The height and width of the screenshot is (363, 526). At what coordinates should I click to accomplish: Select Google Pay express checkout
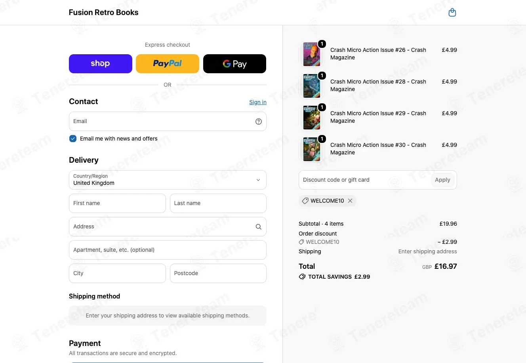234,64
